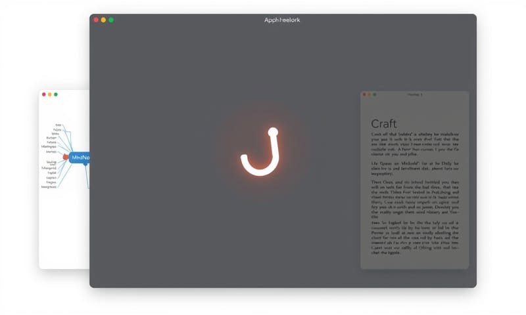Click the Craft heading in the document
Screen dimensions: 526x315
tap(384, 123)
